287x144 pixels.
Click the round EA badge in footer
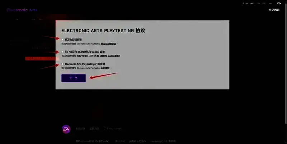click(x=66, y=129)
